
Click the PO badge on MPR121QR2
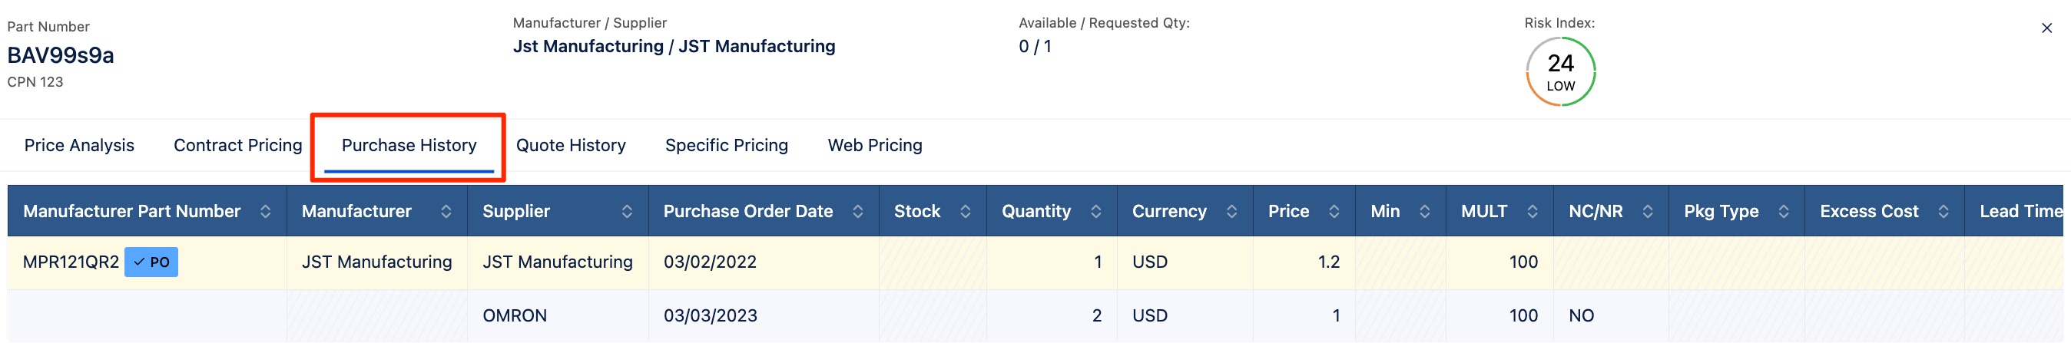tap(151, 262)
